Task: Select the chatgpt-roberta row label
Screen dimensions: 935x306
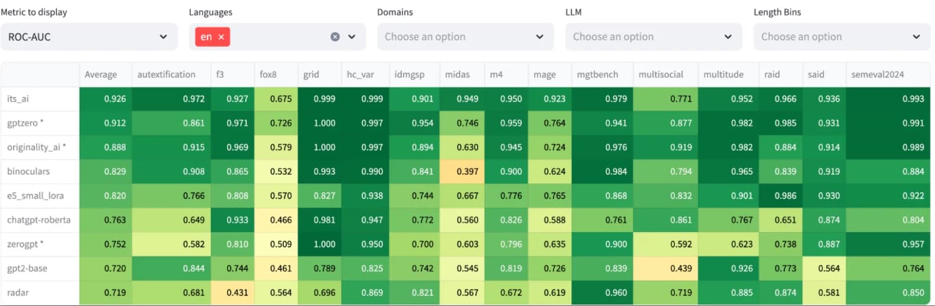Action: (38, 220)
